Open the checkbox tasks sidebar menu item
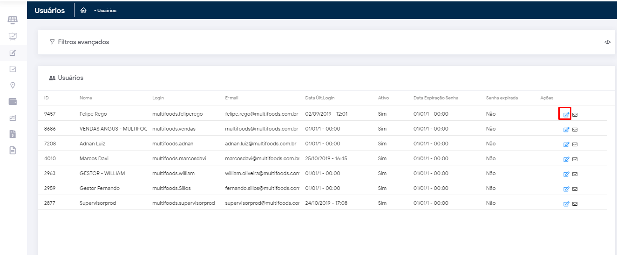This screenshot has width=617, height=255. [x=13, y=69]
